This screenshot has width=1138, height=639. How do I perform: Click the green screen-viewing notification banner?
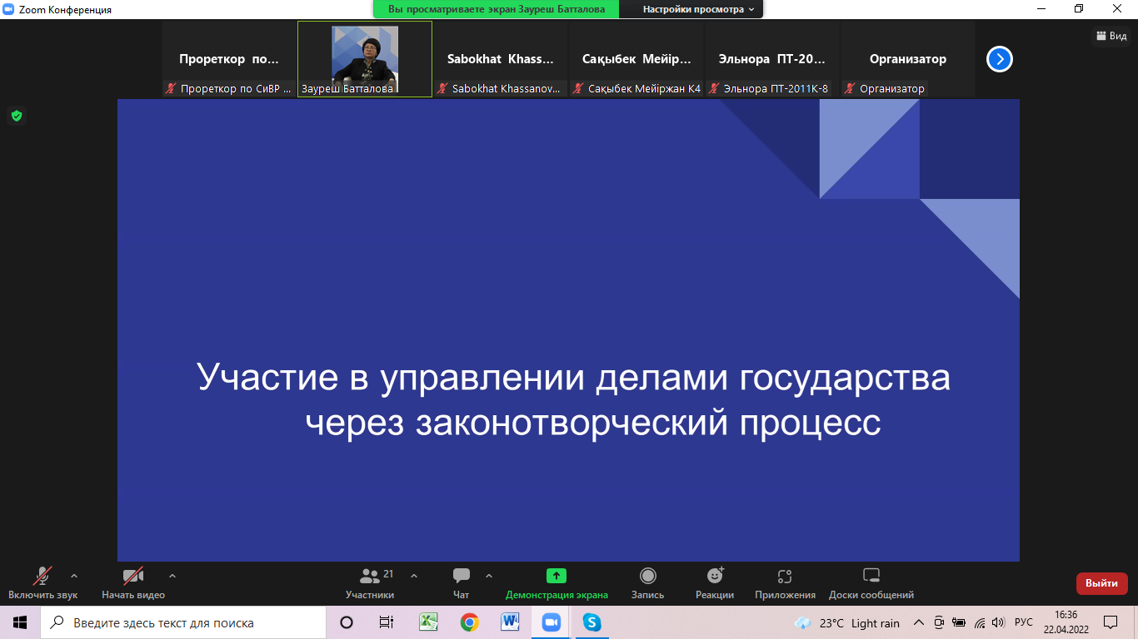[497, 9]
